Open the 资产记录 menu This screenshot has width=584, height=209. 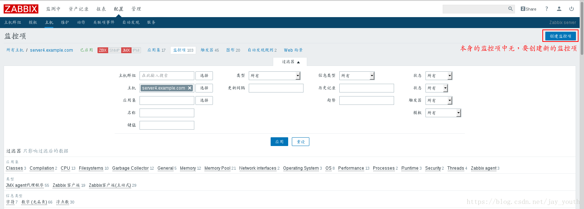click(x=79, y=9)
